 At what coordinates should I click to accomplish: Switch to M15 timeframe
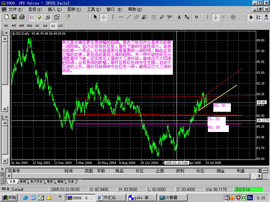click(22, 26)
